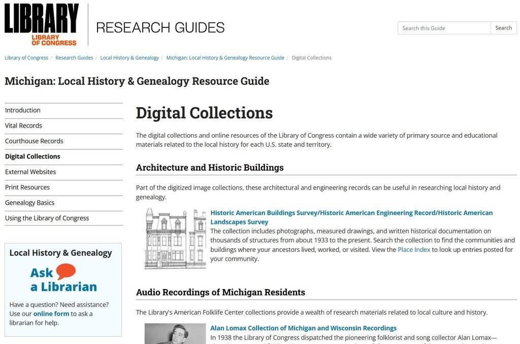Click Architecture and Historic Buildings heading
This screenshot has height=344, width=520.
[x=210, y=168]
